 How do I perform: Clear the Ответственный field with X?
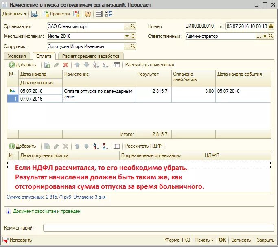point(265,36)
